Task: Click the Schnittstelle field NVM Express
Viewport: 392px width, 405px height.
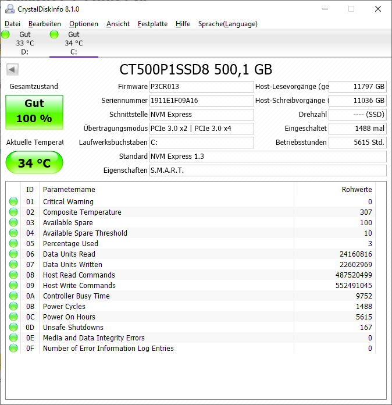Action: tap(202, 115)
